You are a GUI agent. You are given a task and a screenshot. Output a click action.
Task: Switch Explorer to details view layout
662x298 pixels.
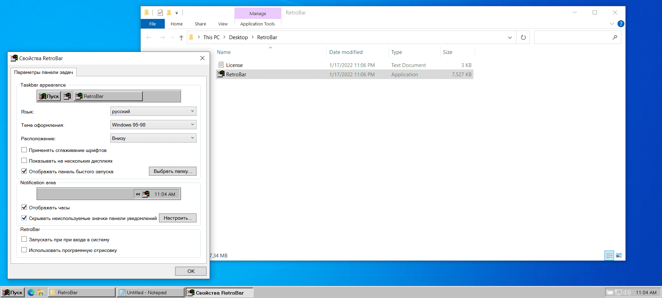[x=610, y=255]
